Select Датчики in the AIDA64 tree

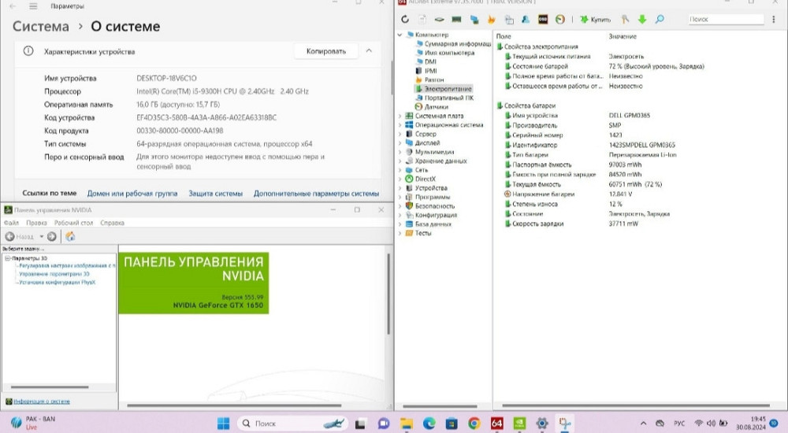(436, 107)
